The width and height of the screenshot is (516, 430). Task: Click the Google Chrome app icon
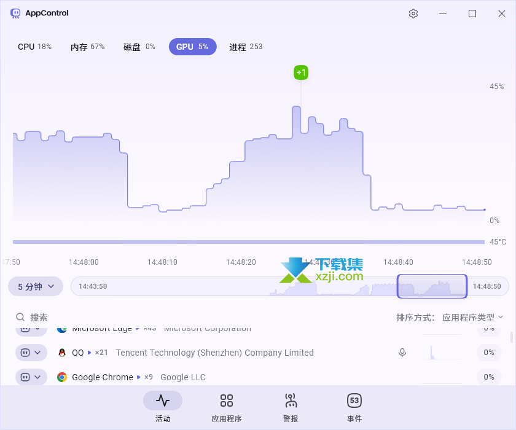click(61, 377)
